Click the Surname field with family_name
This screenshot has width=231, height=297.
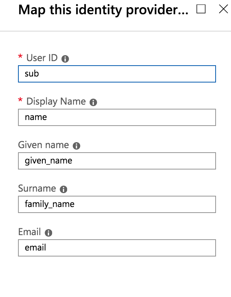click(x=117, y=204)
